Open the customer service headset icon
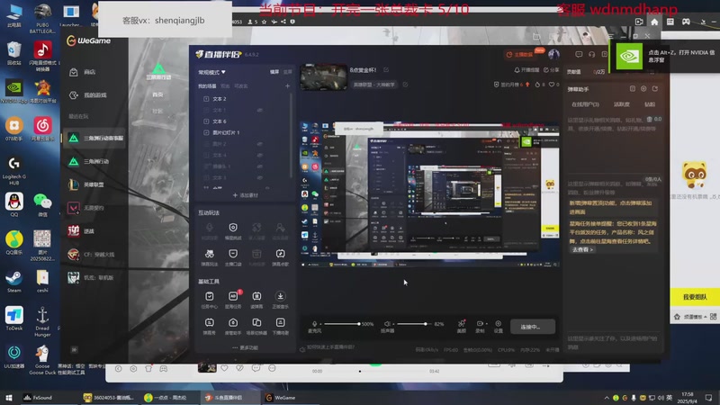This screenshot has height=405, width=720. 592,54
